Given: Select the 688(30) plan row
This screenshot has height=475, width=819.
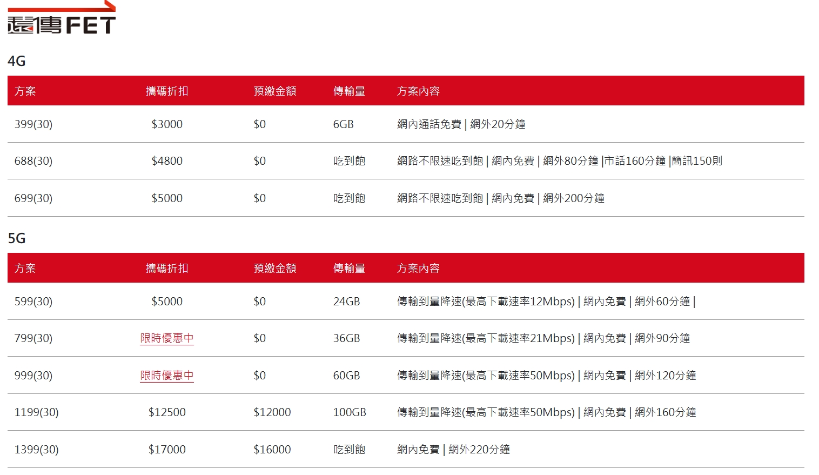Looking at the screenshot, I should point(33,160).
